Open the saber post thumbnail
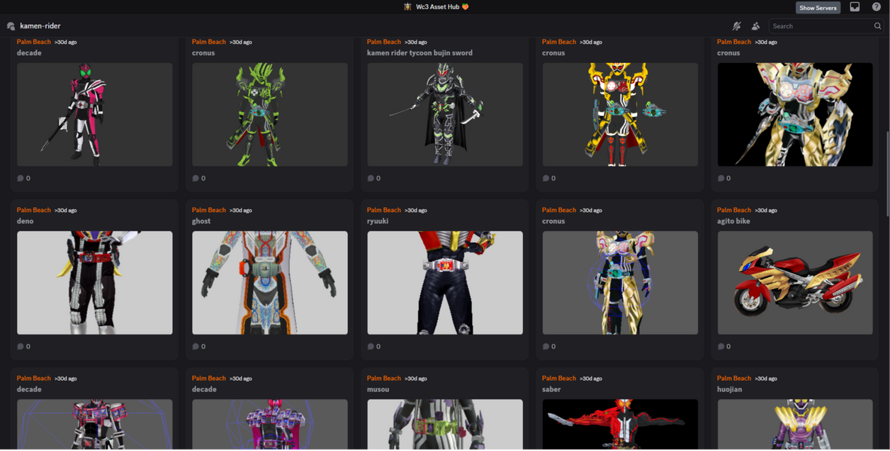The image size is (890, 451). [620, 424]
